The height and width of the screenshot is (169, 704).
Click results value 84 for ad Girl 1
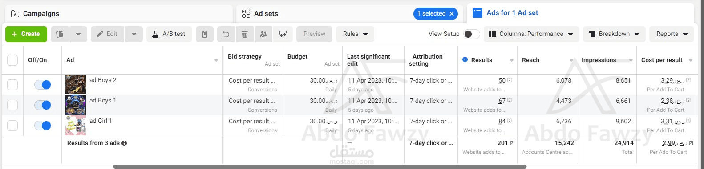pyautogui.click(x=502, y=121)
